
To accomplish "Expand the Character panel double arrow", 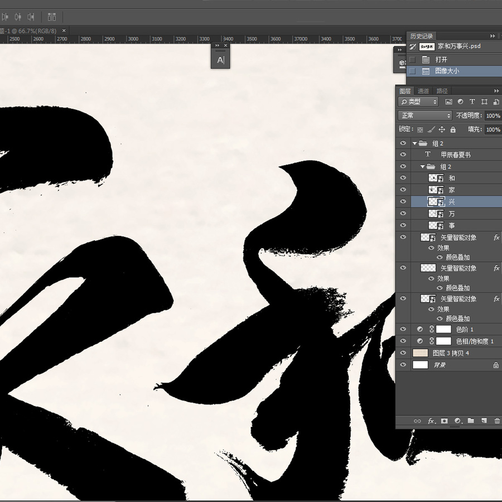I will click(x=217, y=46).
